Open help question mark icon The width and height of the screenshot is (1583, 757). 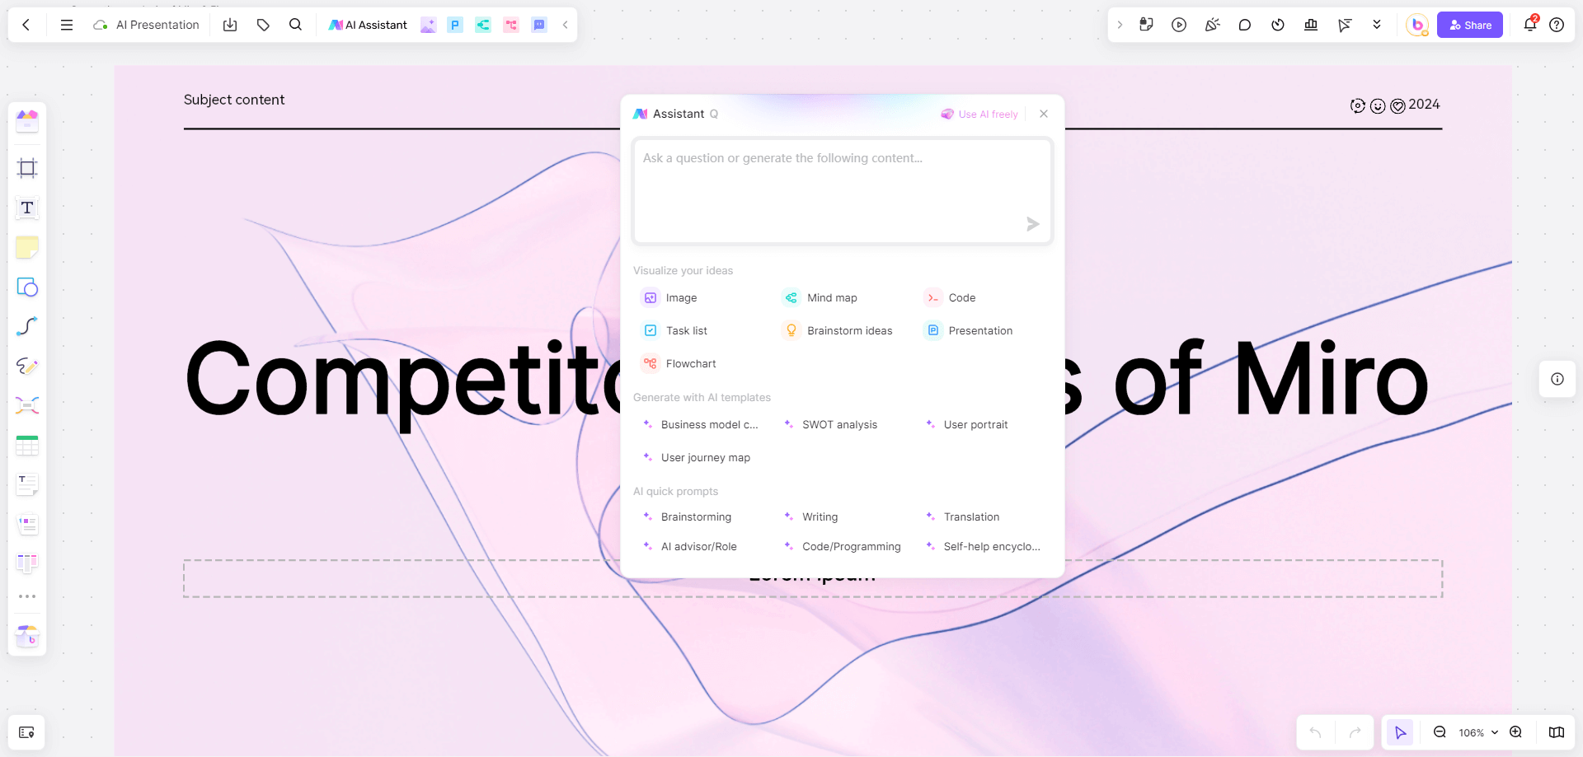coord(1557,25)
